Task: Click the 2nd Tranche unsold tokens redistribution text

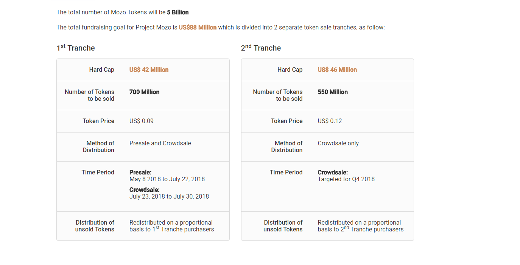Action: coord(360,226)
